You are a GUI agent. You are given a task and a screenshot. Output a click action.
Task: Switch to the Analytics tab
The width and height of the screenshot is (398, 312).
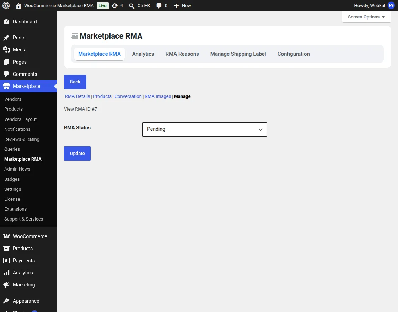pos(143,54)
